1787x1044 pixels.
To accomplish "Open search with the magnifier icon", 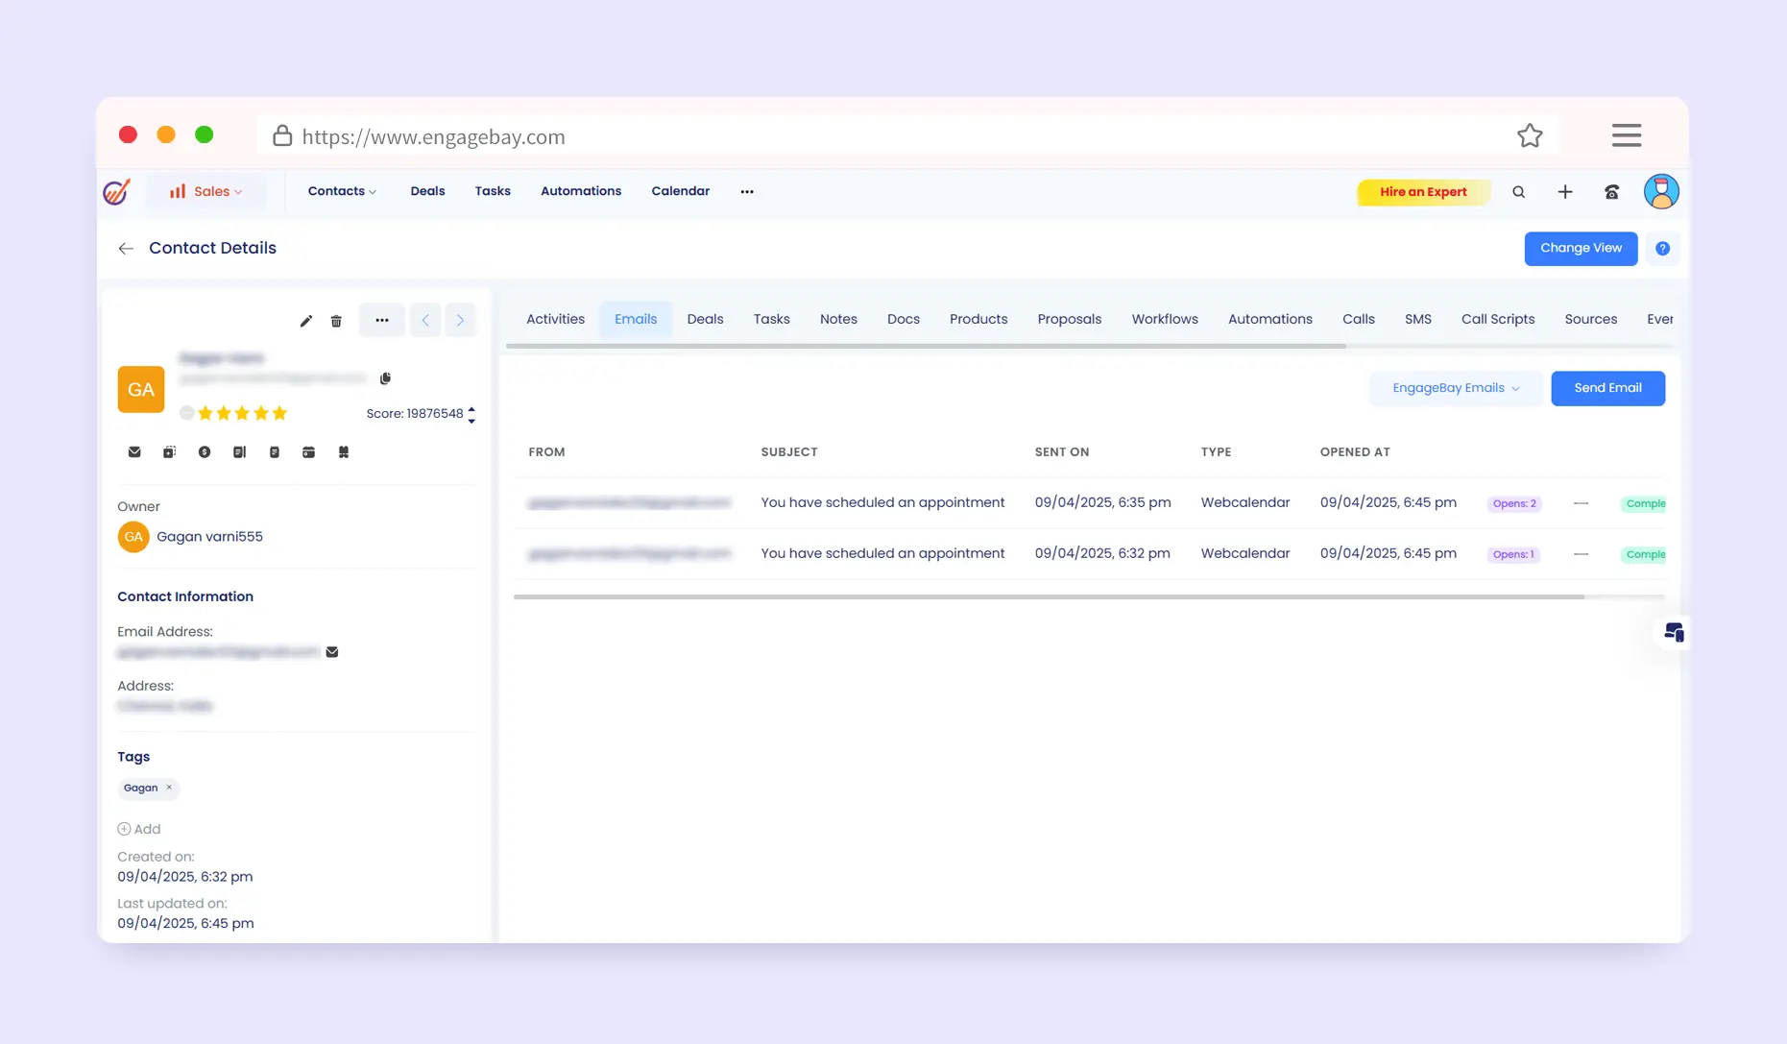I will (x=1518, y=192).
